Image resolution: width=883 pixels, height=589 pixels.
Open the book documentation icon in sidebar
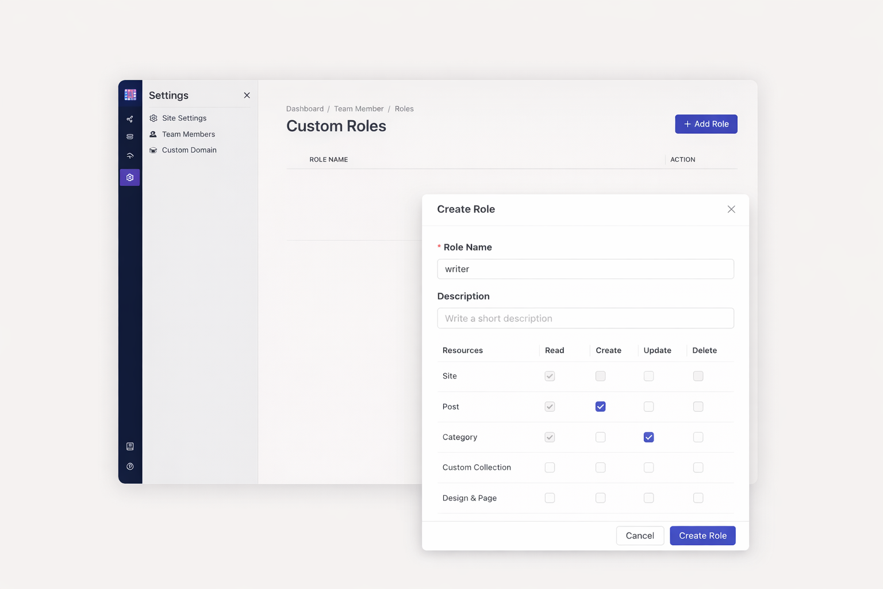tap(130, 446)
